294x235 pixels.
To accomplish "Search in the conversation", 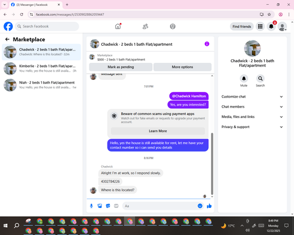I will pyautogui.click(x=260, y=79).
